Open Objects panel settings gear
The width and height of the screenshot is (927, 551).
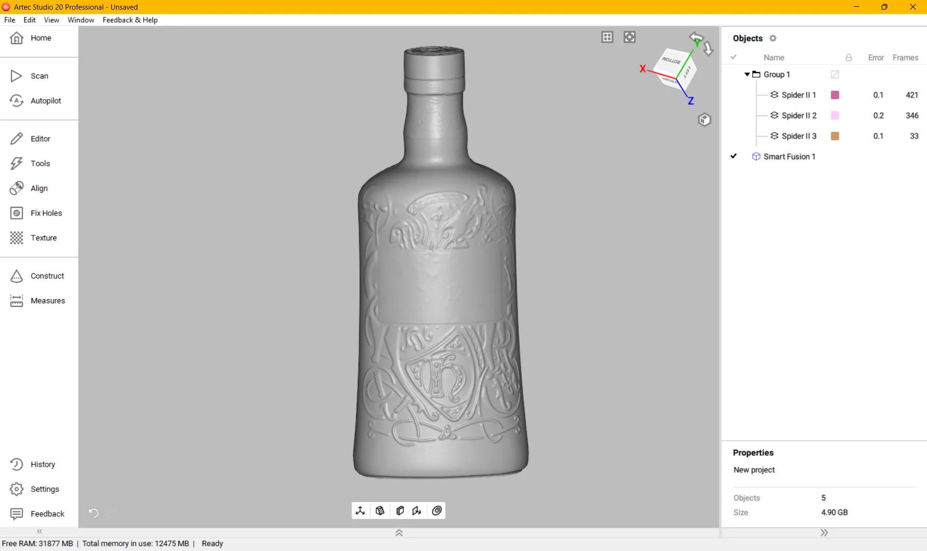(773, 38)
